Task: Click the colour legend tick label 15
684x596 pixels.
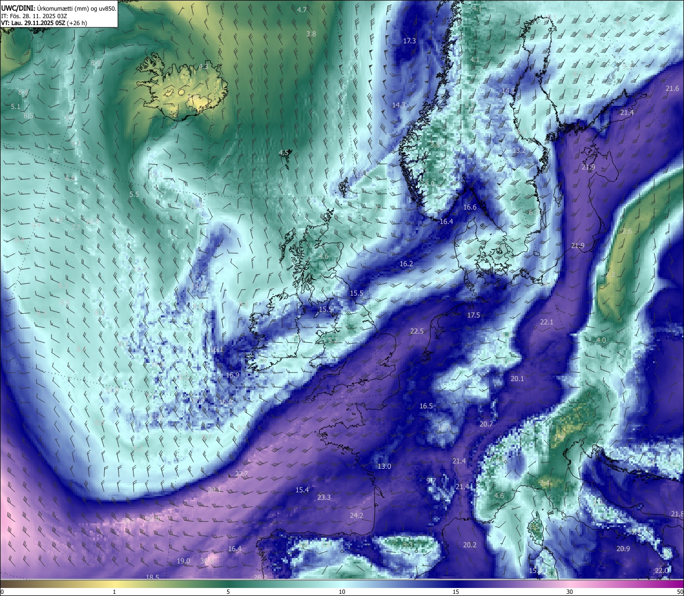Action: point(456,591)
